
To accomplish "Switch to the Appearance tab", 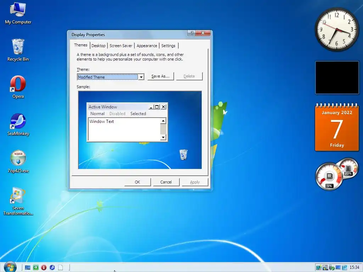I will click(x=147, y=46).
